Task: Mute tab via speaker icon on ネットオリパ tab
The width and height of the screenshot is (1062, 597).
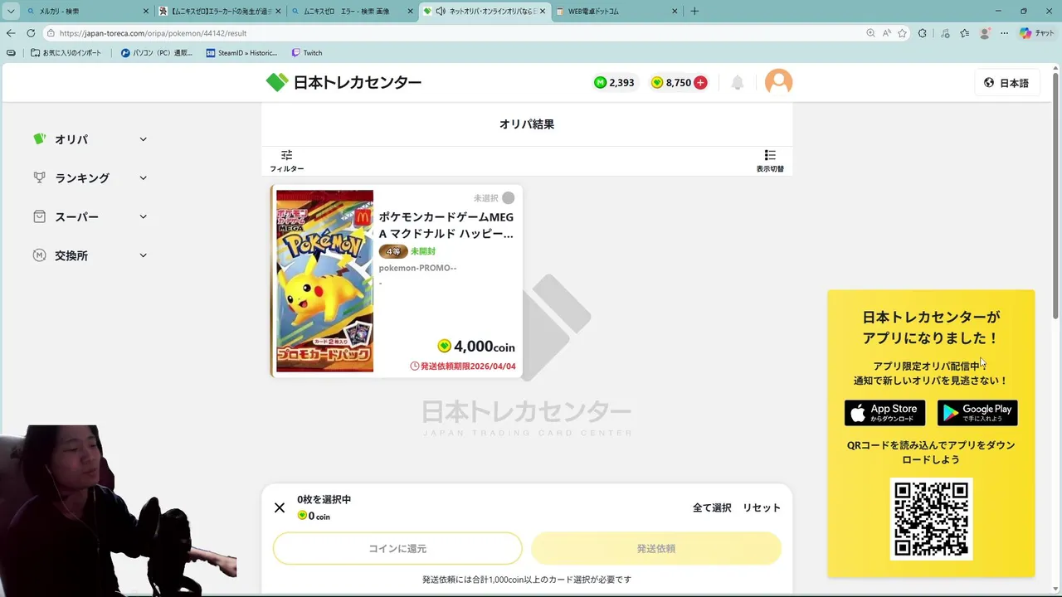Action: [x=440, y=12]
